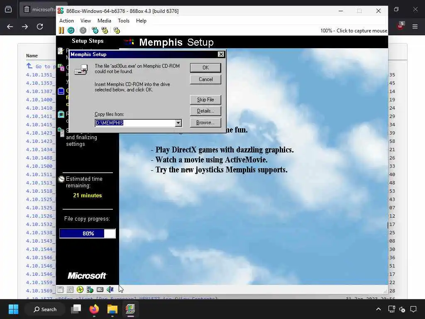Open the browser hamburger menu
This screenshot has height=319, width=425.
point(415,27)
